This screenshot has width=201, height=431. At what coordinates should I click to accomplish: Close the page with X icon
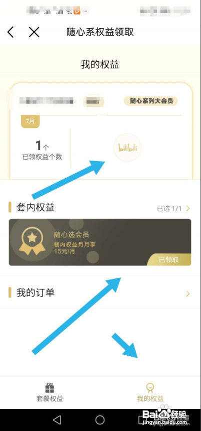point(34,32)
